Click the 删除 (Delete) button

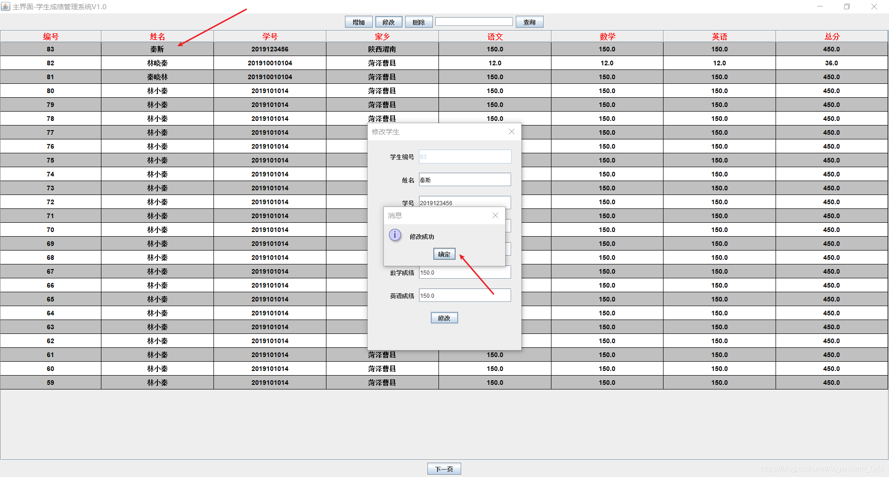tap(419, 22)
